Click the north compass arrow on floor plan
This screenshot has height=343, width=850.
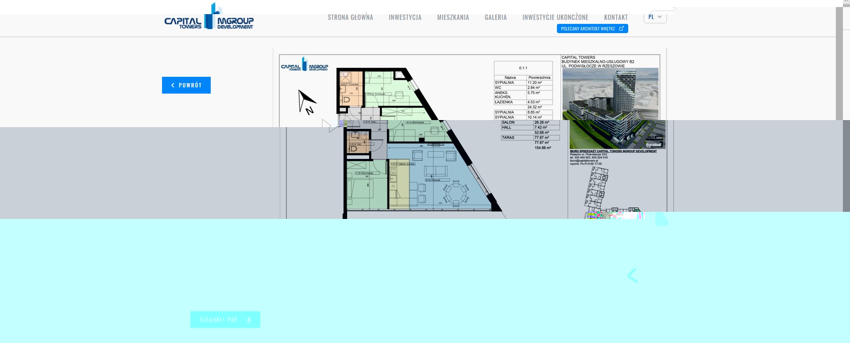(x=306, y=102)
